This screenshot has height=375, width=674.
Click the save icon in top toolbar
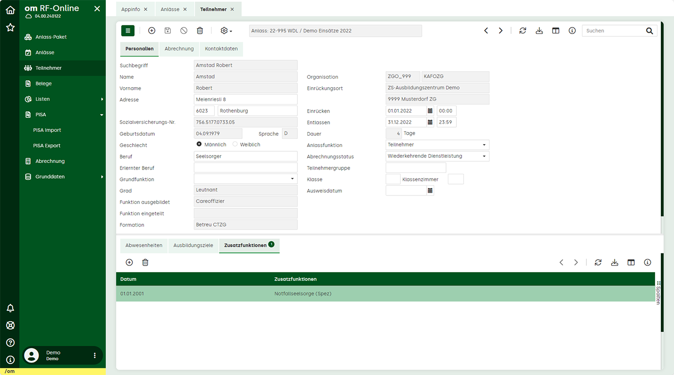pyautogui.click(x=168, y=31)
